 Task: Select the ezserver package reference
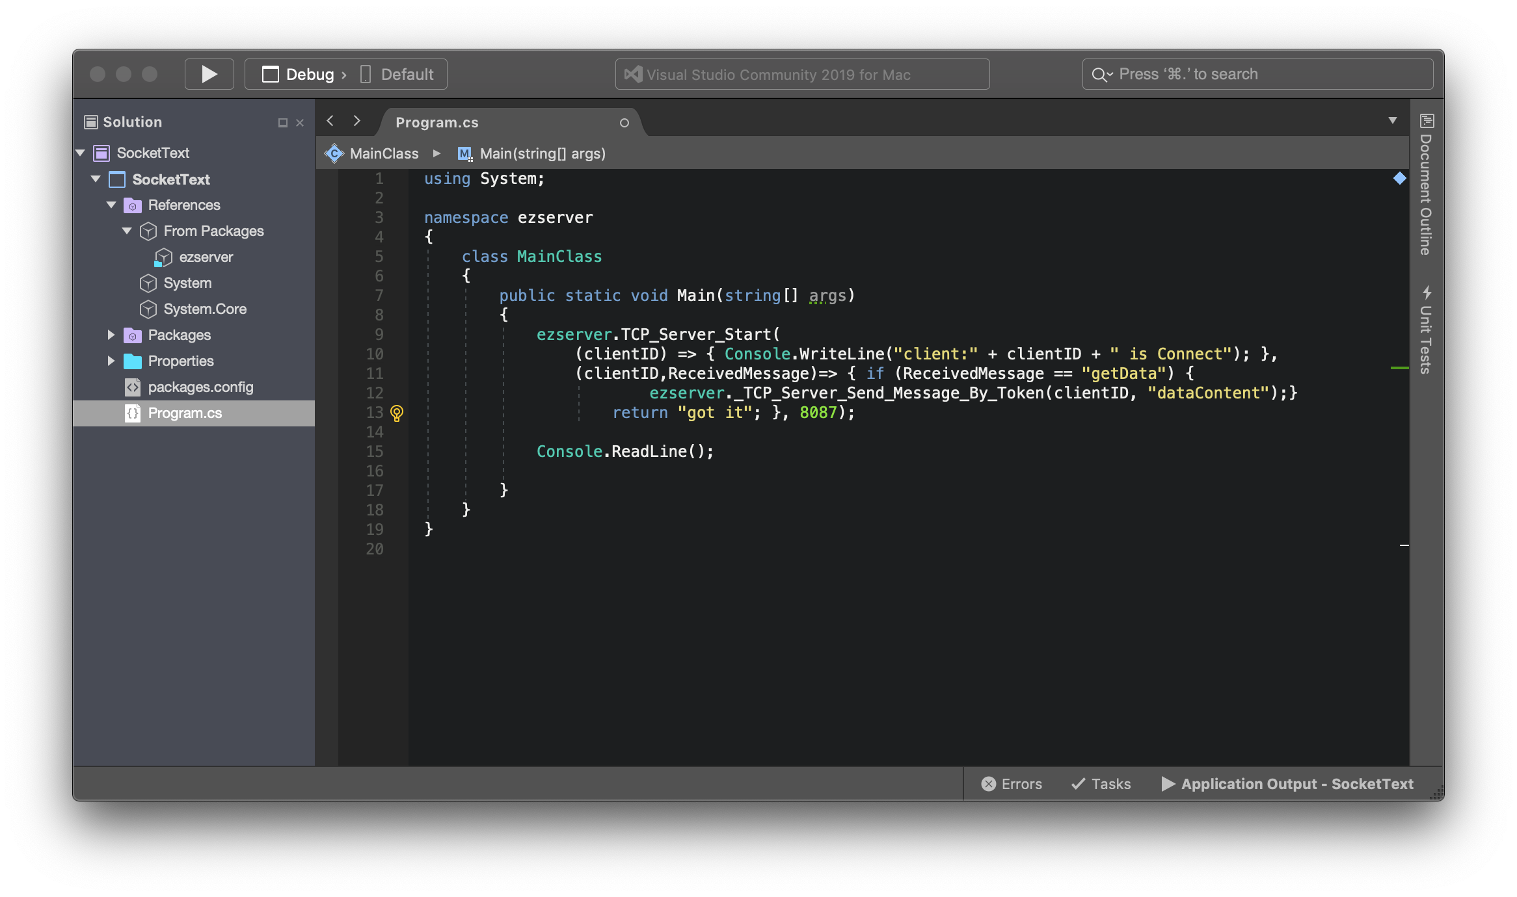tap(206, 257)
